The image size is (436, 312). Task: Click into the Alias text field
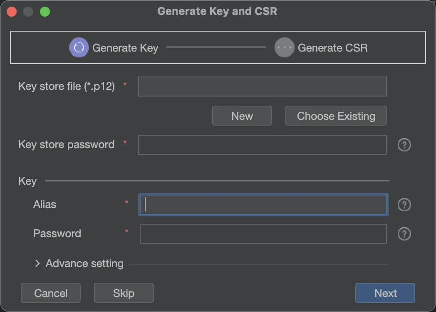(263, 205)
